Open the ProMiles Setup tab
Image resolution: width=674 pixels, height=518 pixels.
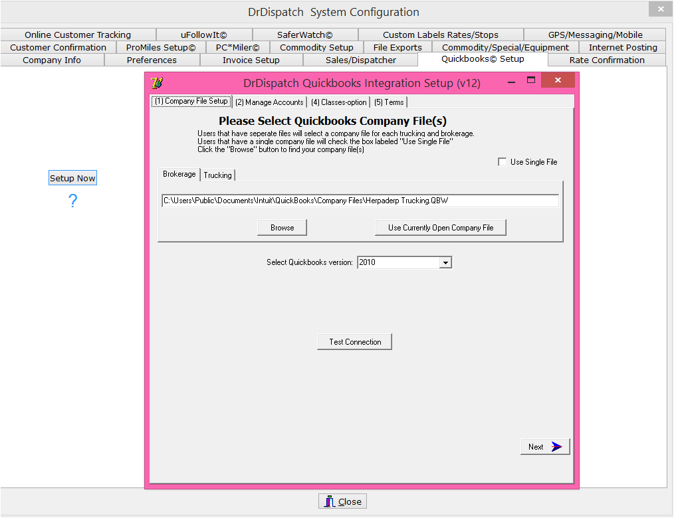tap(161, 47)
